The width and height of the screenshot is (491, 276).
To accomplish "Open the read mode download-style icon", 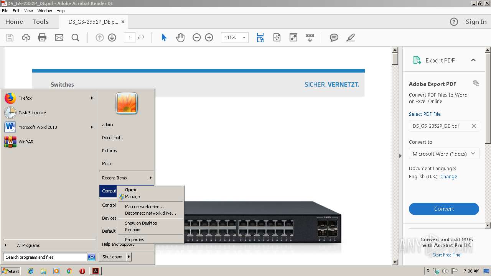I will click(x=310, y=38).
